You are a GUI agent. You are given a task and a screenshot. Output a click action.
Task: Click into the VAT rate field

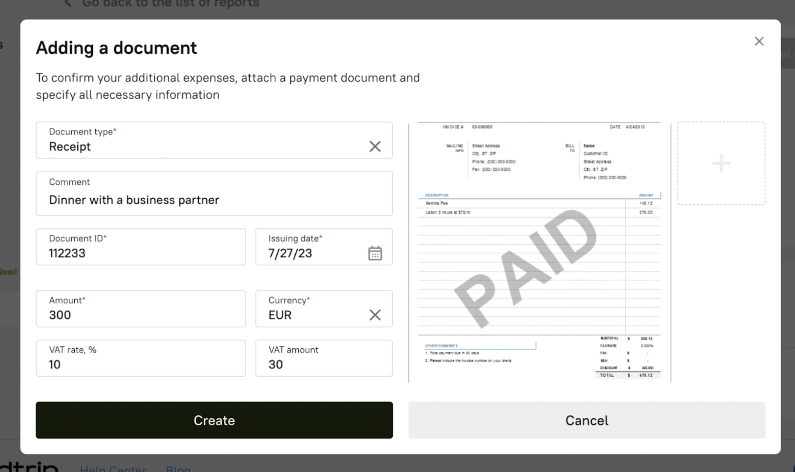pos(141,364)
